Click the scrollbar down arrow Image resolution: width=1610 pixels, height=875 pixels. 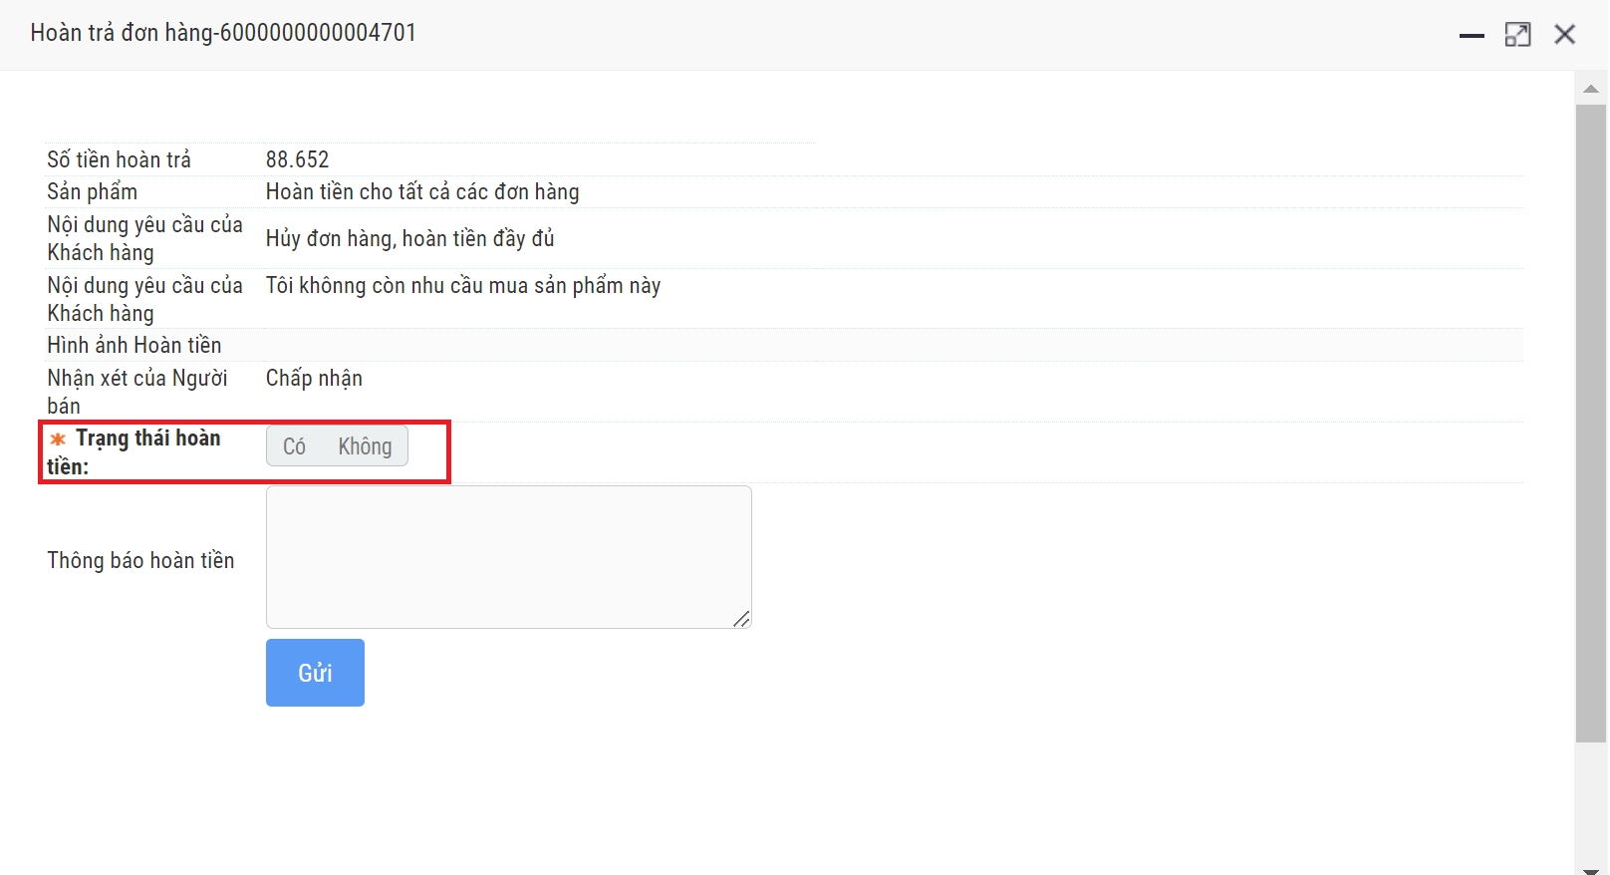(1591, 868)
